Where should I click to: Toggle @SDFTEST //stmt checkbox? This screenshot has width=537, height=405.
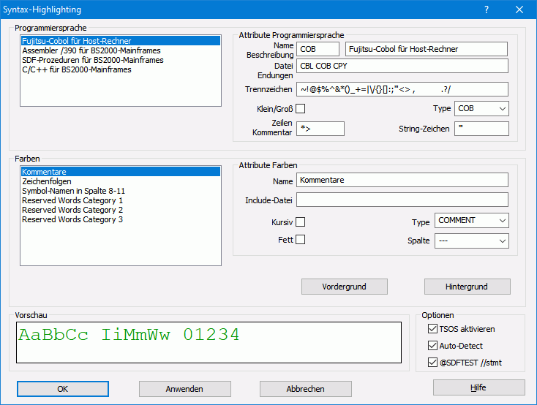[x=432, y=363]
